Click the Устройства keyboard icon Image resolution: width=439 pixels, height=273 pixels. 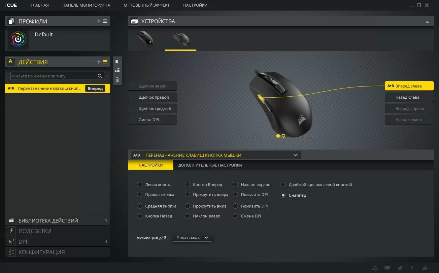[134, 21]
